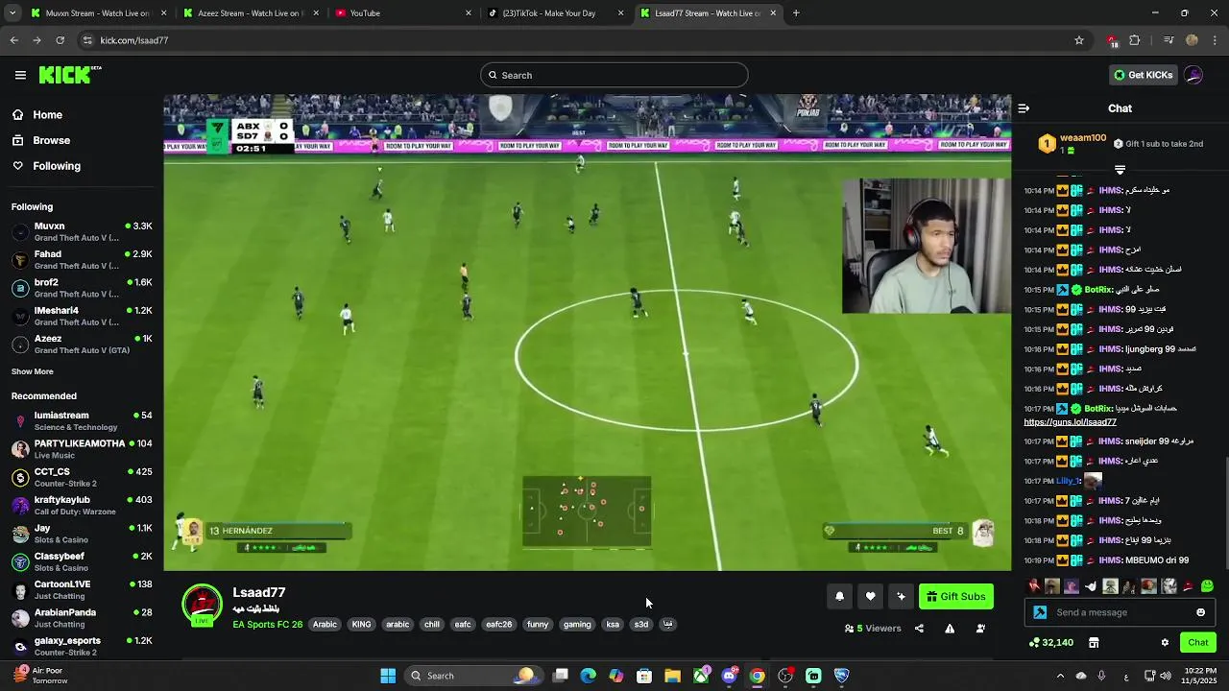Open brof2 followed channel

point(82,288)
